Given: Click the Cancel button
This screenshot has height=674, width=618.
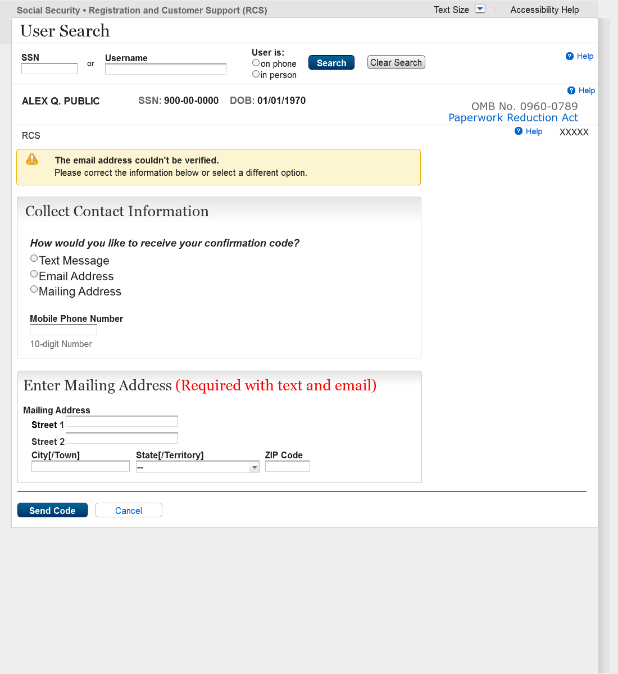Looking at the screenshot, I should [x=129, y=510].
